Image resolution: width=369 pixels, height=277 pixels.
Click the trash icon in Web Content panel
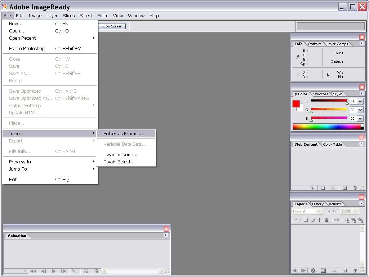tap(355, 188)
